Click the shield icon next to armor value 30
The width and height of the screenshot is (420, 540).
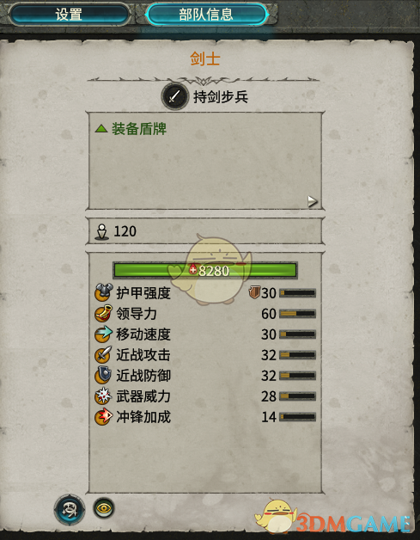[254, 292]
